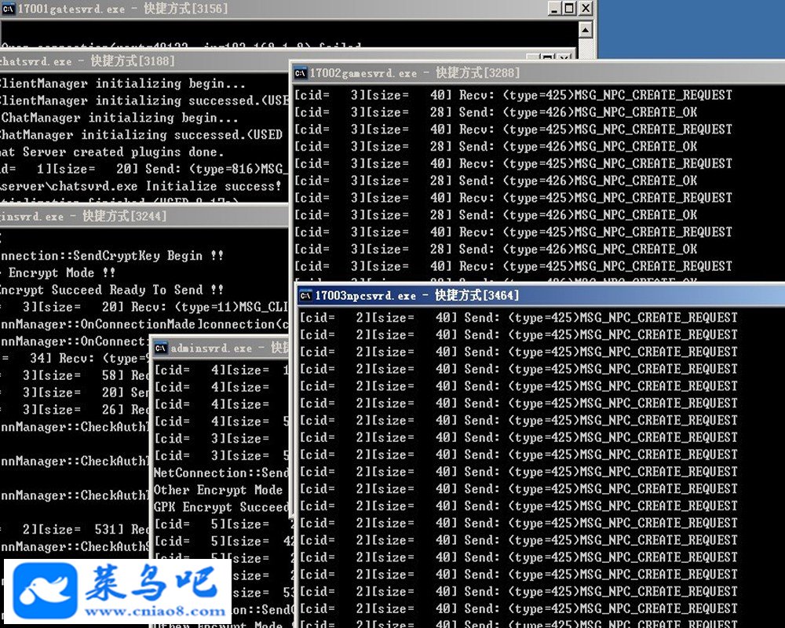
Task: Minimize the 17001gatesvrd.exe console window
Action: point(554,9)
